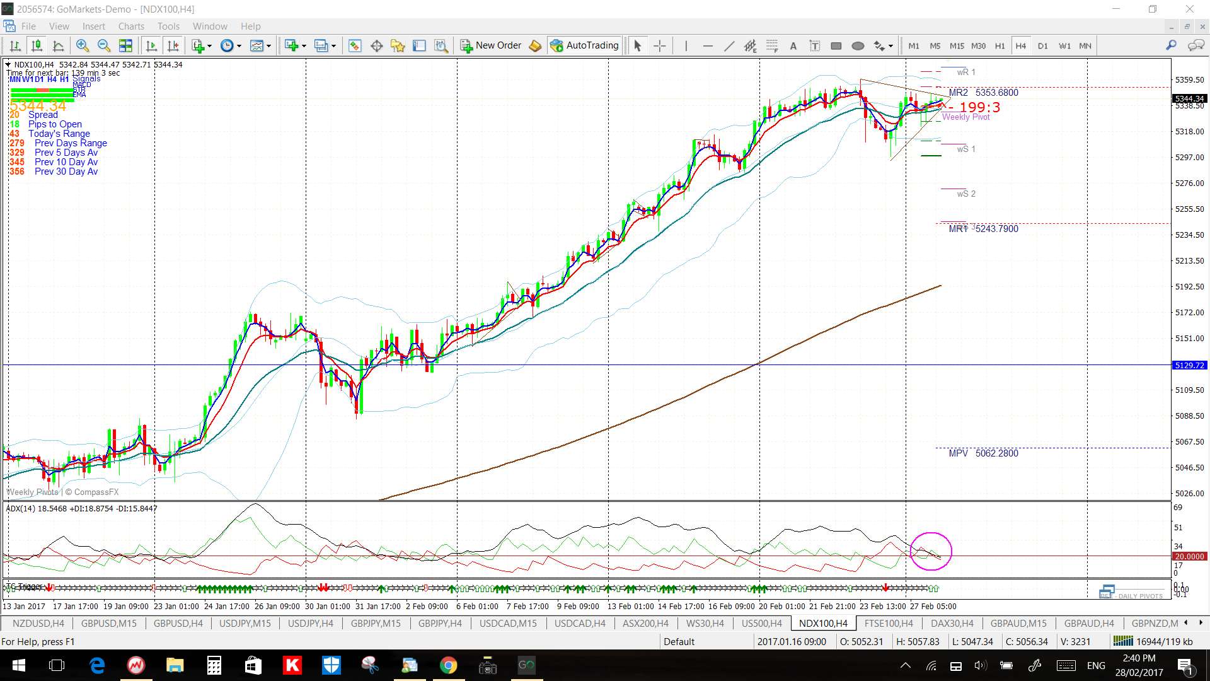Expand the Templates dropdown arrow
Image resolution: width=1210 pixels, height=681 pixels.
coord(268,45)
